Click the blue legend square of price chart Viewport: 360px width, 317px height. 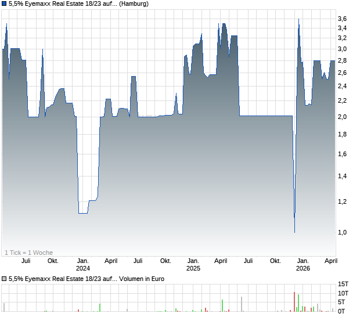[4, 4]
